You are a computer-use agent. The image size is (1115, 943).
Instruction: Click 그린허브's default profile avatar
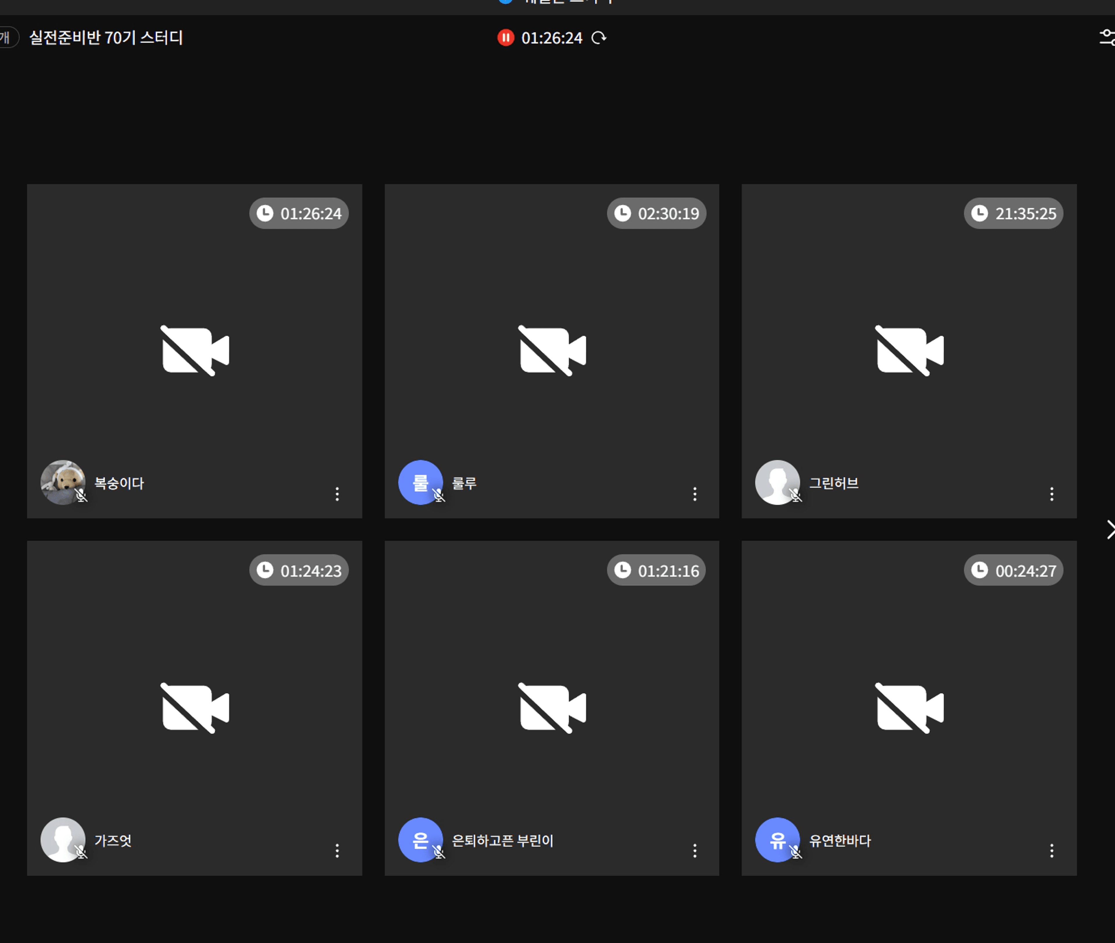tap(777, 482)
